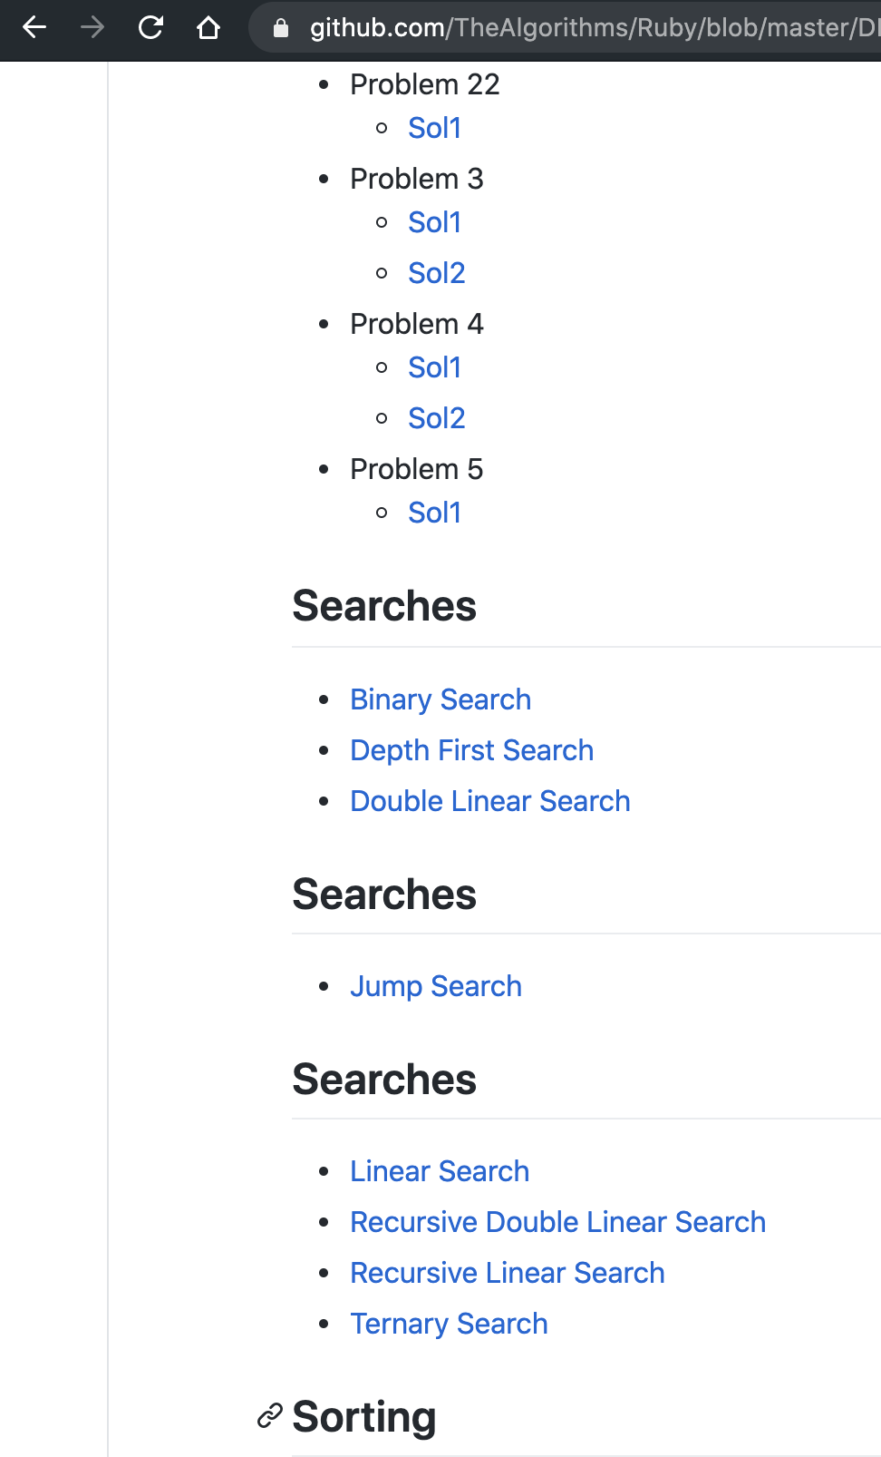Open the Recursive Linear Search link
Screen dimensions: 881x1457
pyautogui.click(x=507, y=1273)
